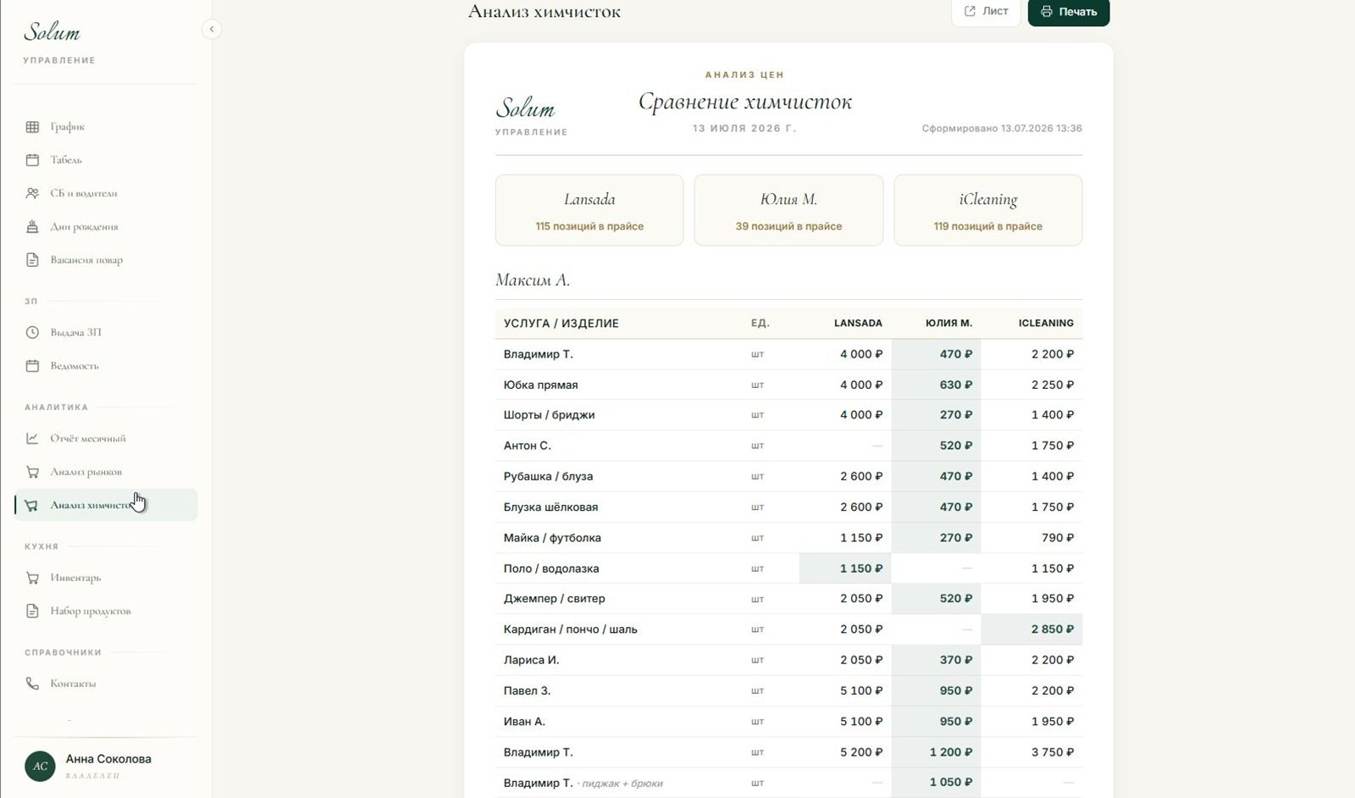
Task: Click the Отчёт месячный chart icon
Action: coord(32,438)
